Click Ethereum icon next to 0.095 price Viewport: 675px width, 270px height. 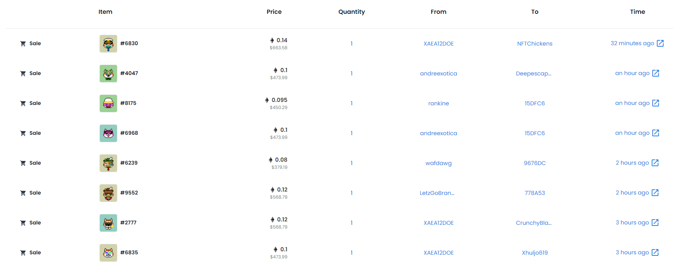coord(267,100)
